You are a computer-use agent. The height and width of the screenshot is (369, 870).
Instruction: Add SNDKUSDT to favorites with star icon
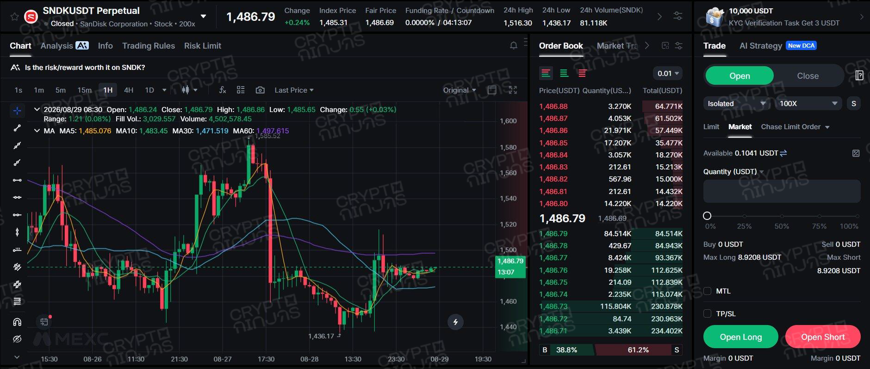(14, 17)
